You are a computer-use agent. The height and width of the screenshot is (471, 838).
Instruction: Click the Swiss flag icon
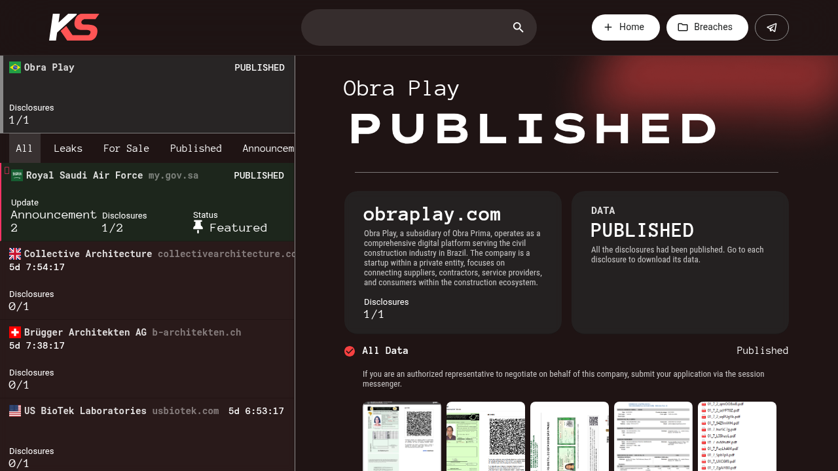point(15,332)
